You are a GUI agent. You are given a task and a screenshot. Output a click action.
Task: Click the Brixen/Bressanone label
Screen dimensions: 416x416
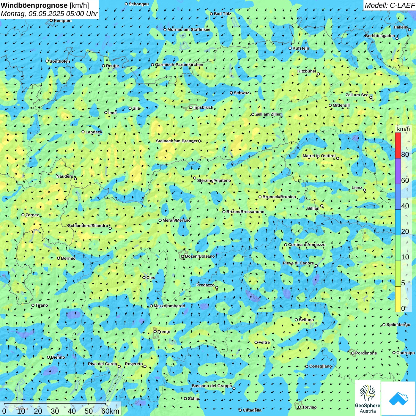245,212
